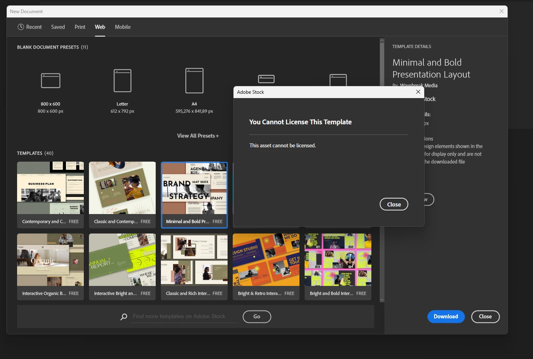
Task: Select the Web tab
Action: tap(100, 27)
